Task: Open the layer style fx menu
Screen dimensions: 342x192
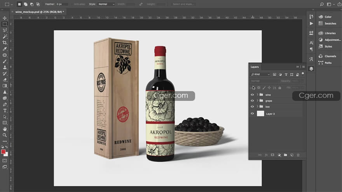Action: (266, 155)
